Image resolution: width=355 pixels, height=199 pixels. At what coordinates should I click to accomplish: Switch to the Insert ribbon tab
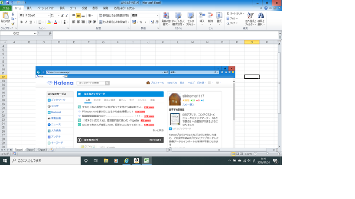coord(29,8)
